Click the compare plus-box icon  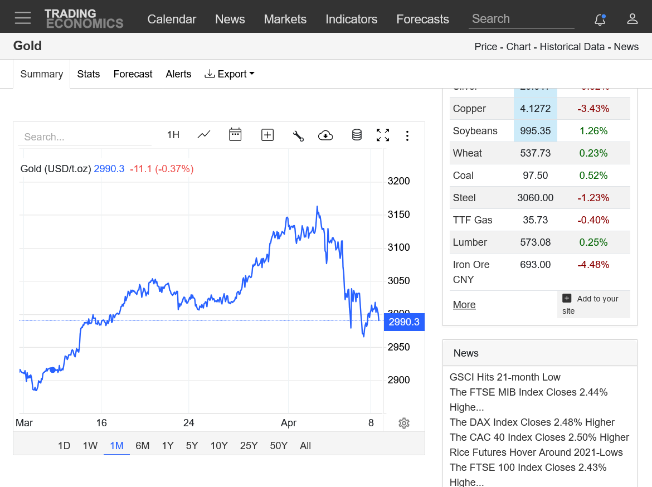coord(267,135)
